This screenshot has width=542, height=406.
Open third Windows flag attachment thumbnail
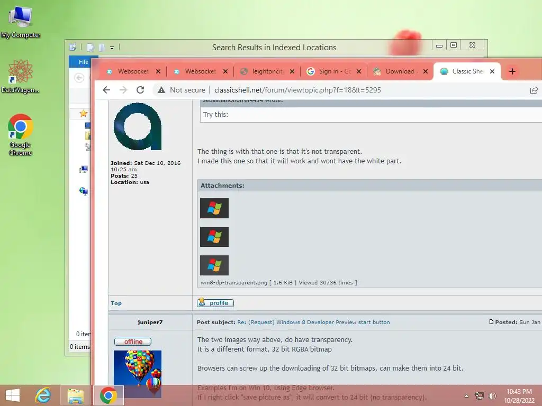[214, 265]
